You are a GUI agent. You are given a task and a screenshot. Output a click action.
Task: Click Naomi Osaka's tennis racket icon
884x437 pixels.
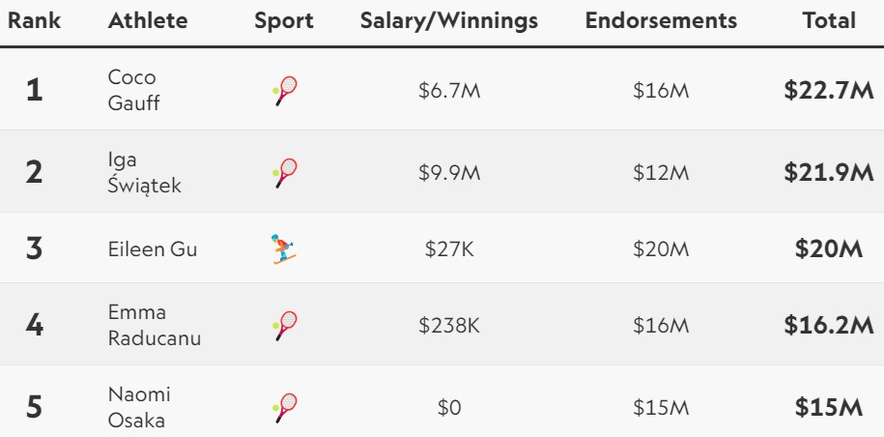(285, 408)
